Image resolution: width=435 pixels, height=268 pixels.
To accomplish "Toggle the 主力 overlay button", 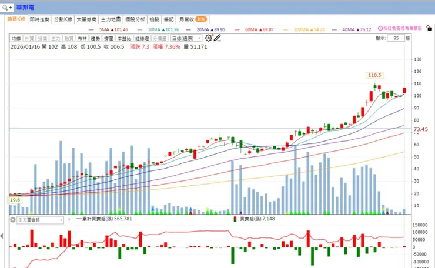I will point(56,38).
